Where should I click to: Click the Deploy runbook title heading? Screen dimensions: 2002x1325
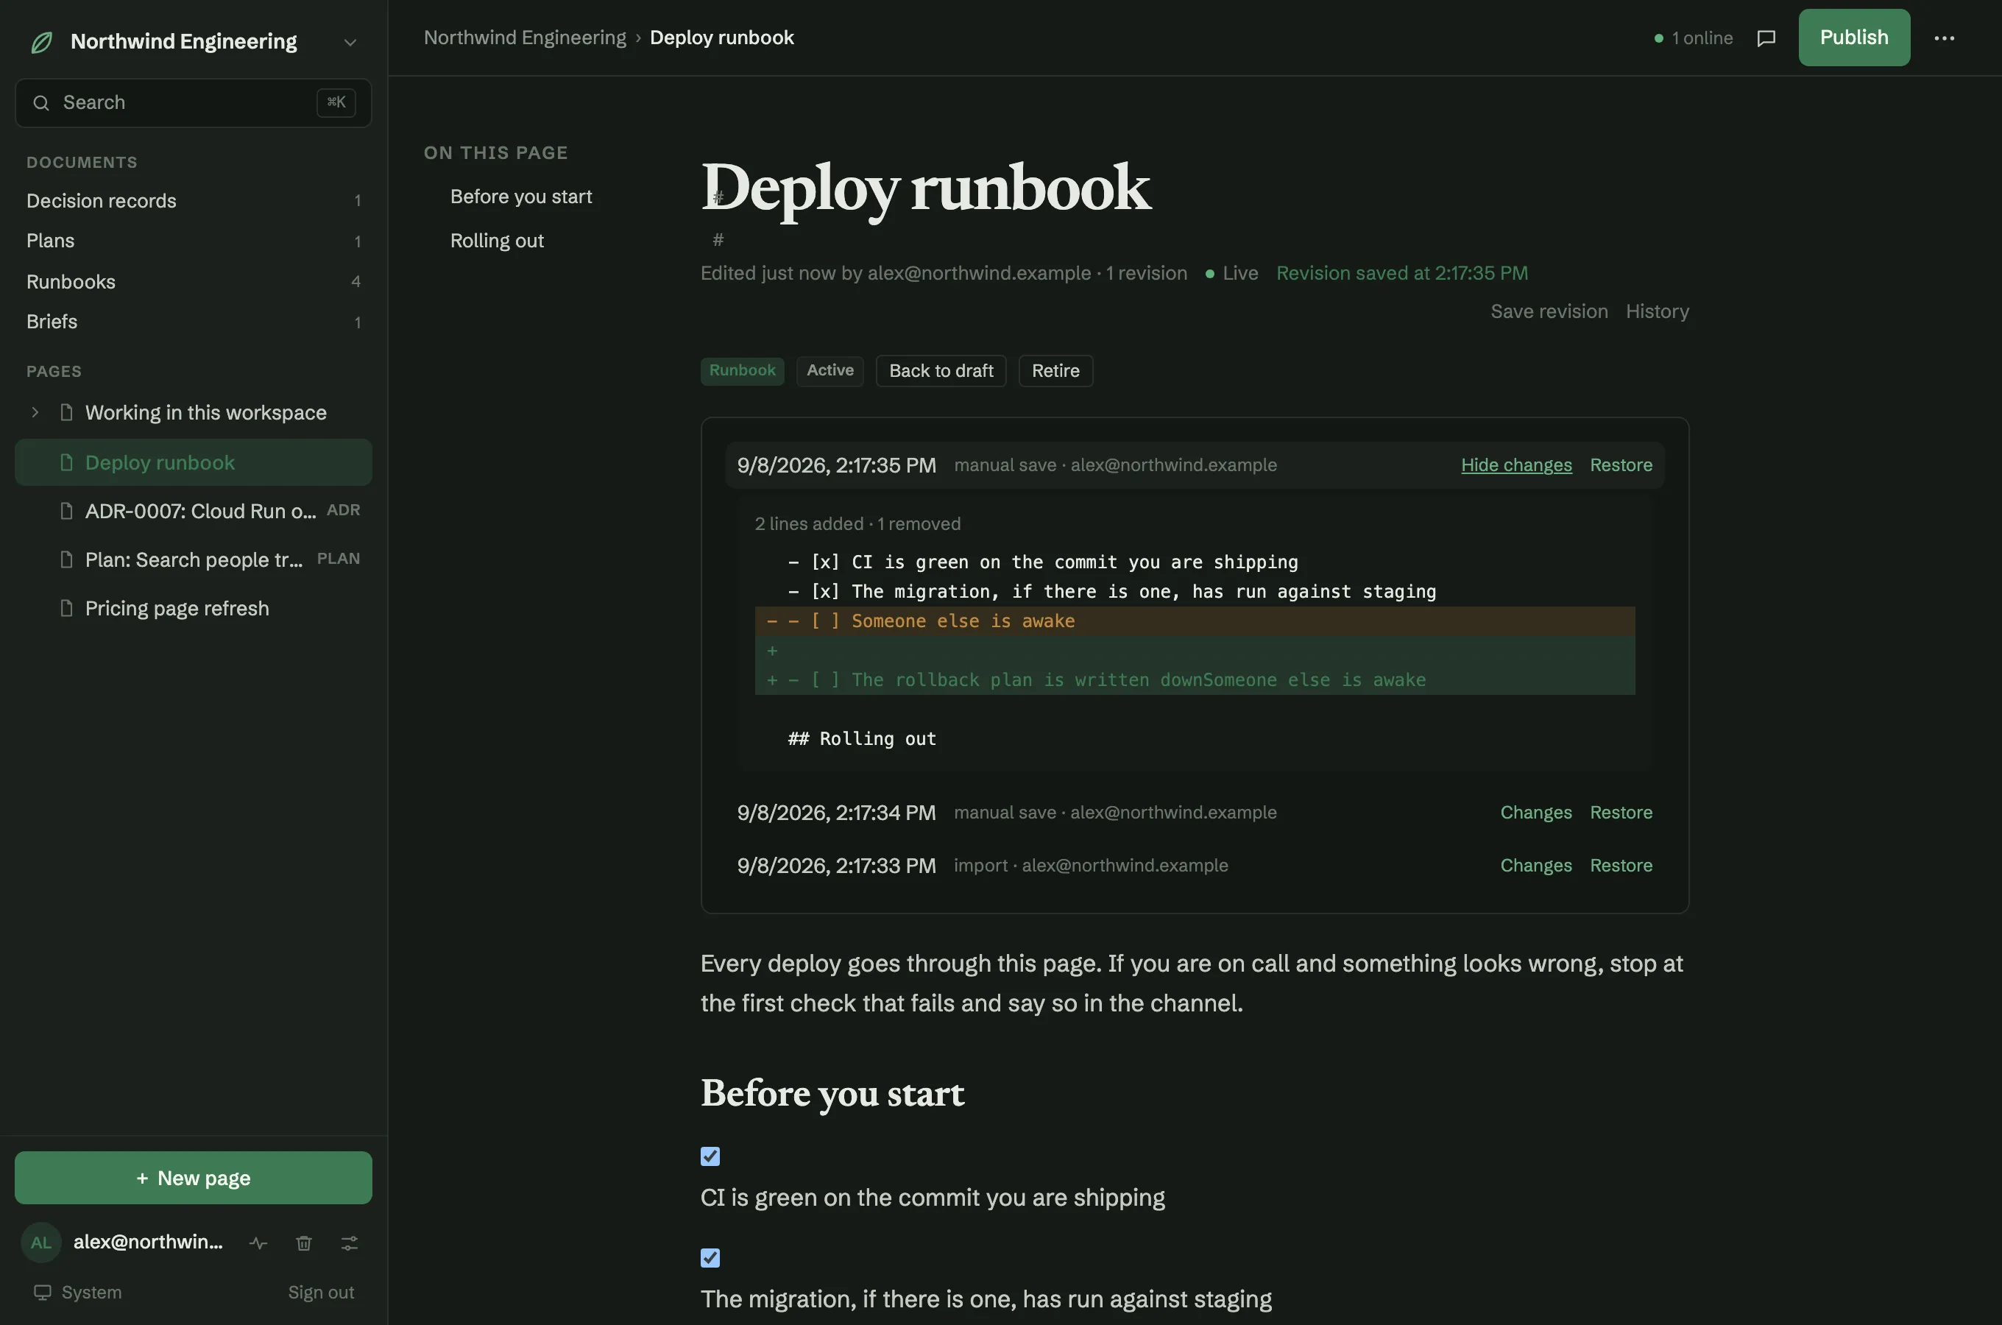(926, 188)
